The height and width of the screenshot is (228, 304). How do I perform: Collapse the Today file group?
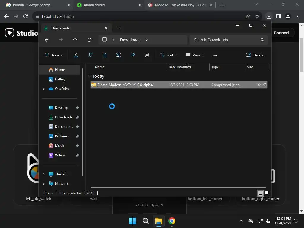point(89,76)
